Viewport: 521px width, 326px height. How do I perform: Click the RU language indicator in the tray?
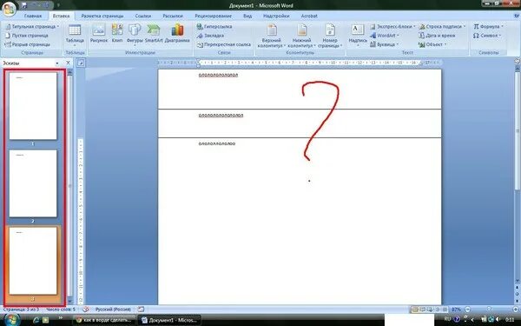(x=447, y=320)
